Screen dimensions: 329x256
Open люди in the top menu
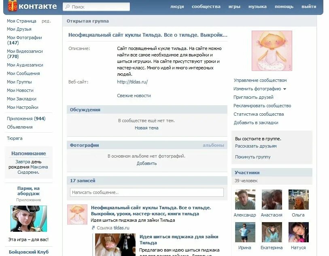[x=177, y=6]
